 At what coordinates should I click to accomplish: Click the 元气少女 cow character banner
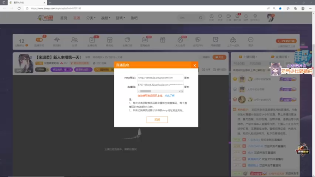coord(291,69)
